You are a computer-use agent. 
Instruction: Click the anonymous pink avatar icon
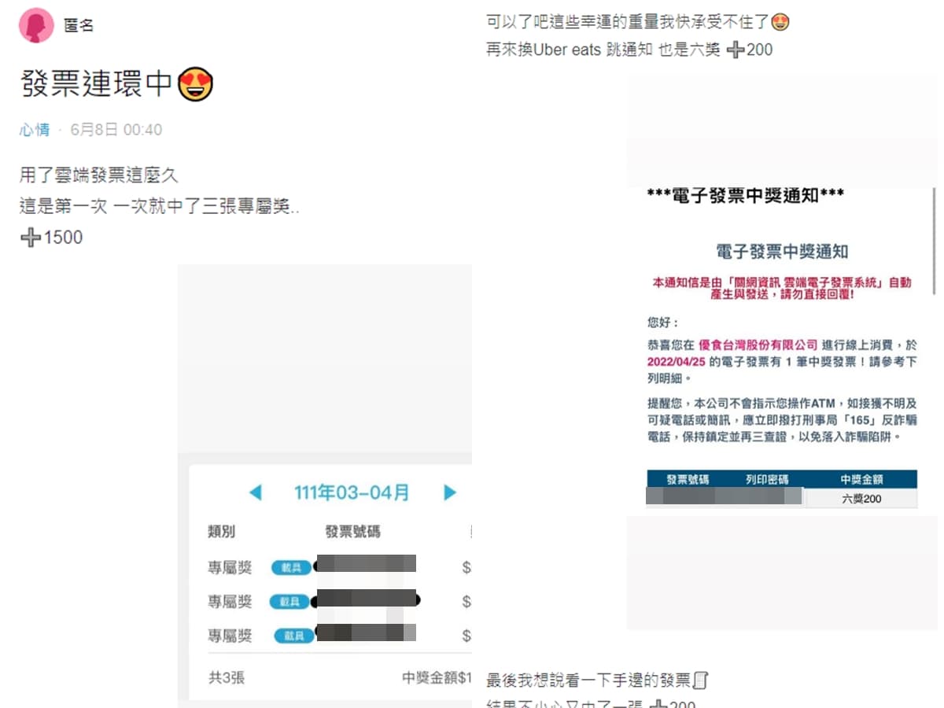[x=36, y=25]
